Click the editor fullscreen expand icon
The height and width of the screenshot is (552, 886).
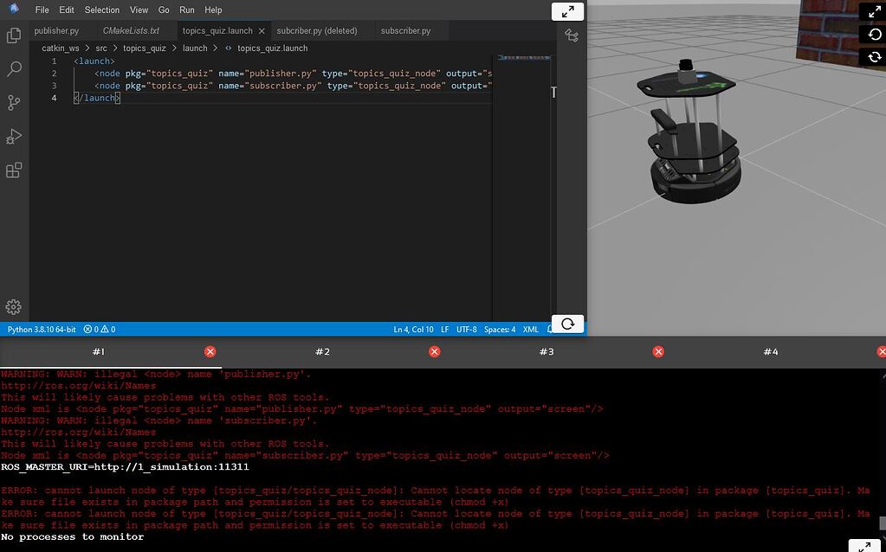(567, 11)
